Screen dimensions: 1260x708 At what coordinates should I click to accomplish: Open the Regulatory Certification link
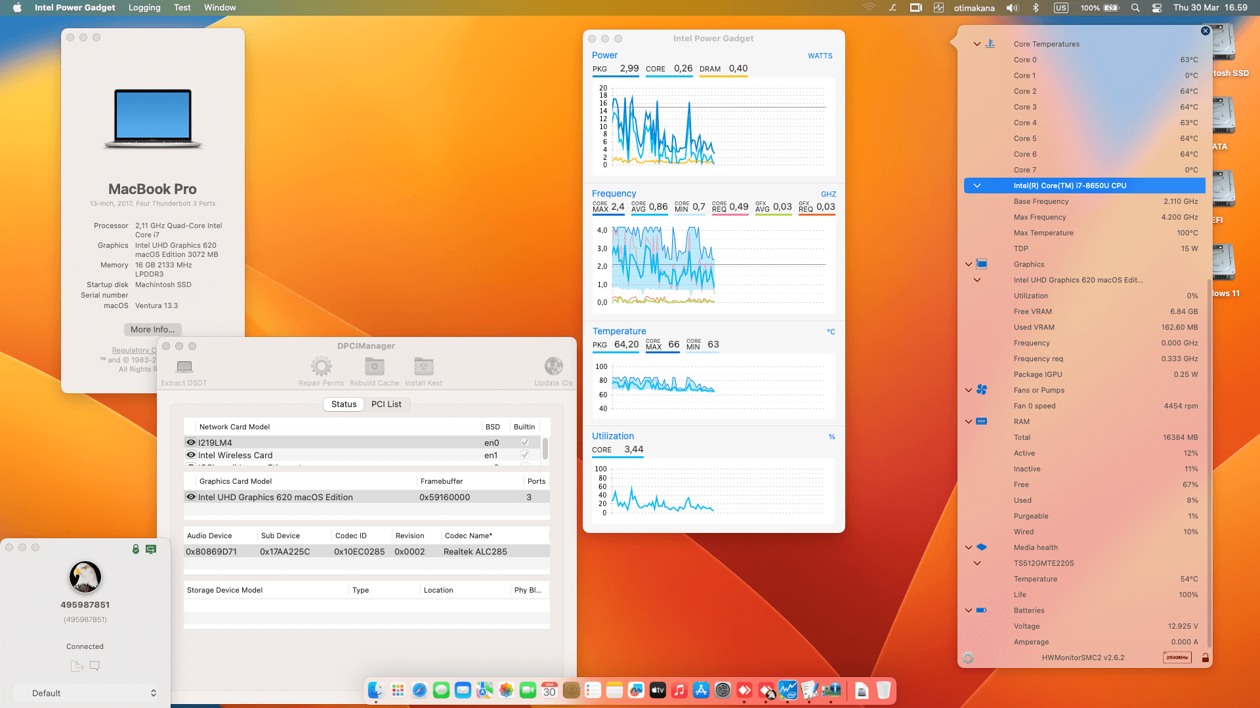(135, 349)
